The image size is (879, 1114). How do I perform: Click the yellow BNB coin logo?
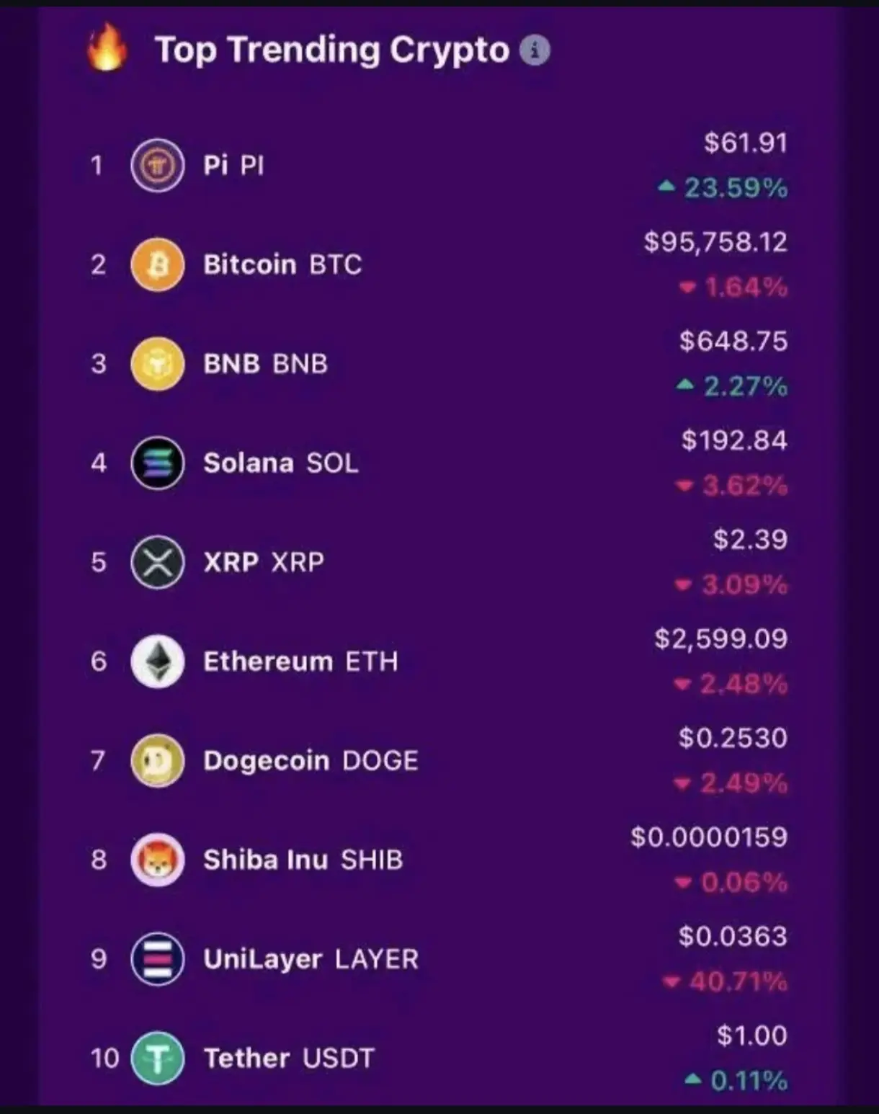pos(157,364)
